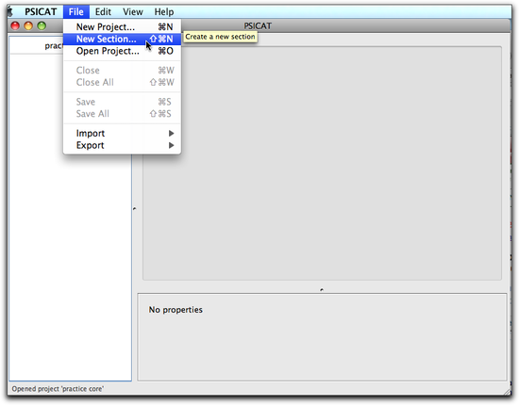
Task: Expand the Import submenu
Action: click(122, 133)
